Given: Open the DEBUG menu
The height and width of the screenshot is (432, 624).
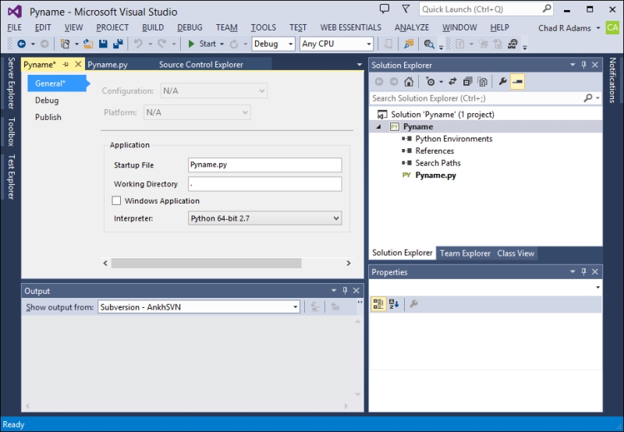Looking at the screenshot, I should pos(190,27).
